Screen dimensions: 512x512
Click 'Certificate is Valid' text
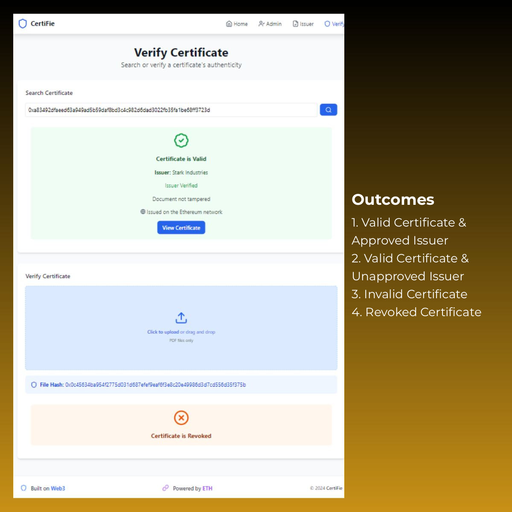pos(181,159)
